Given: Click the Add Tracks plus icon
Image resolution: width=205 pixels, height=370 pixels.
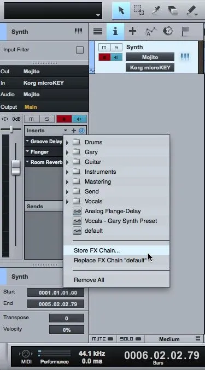Looking at the screenshot, I should pos(133,31).
